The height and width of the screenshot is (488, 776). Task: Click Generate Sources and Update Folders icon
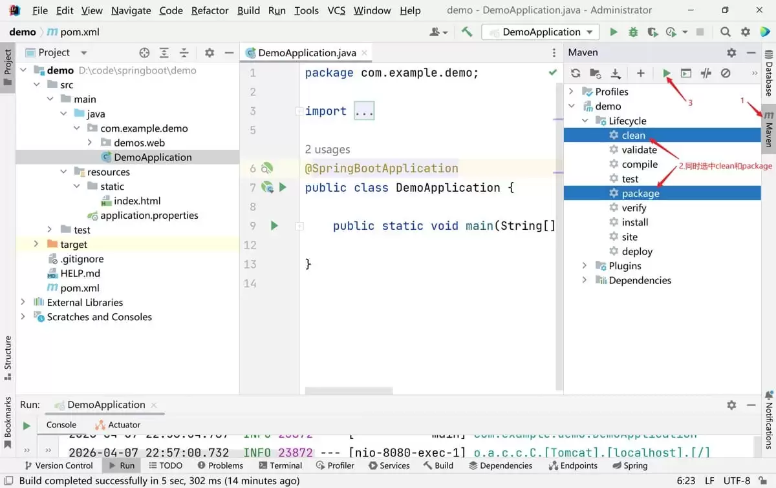[596, 74]
